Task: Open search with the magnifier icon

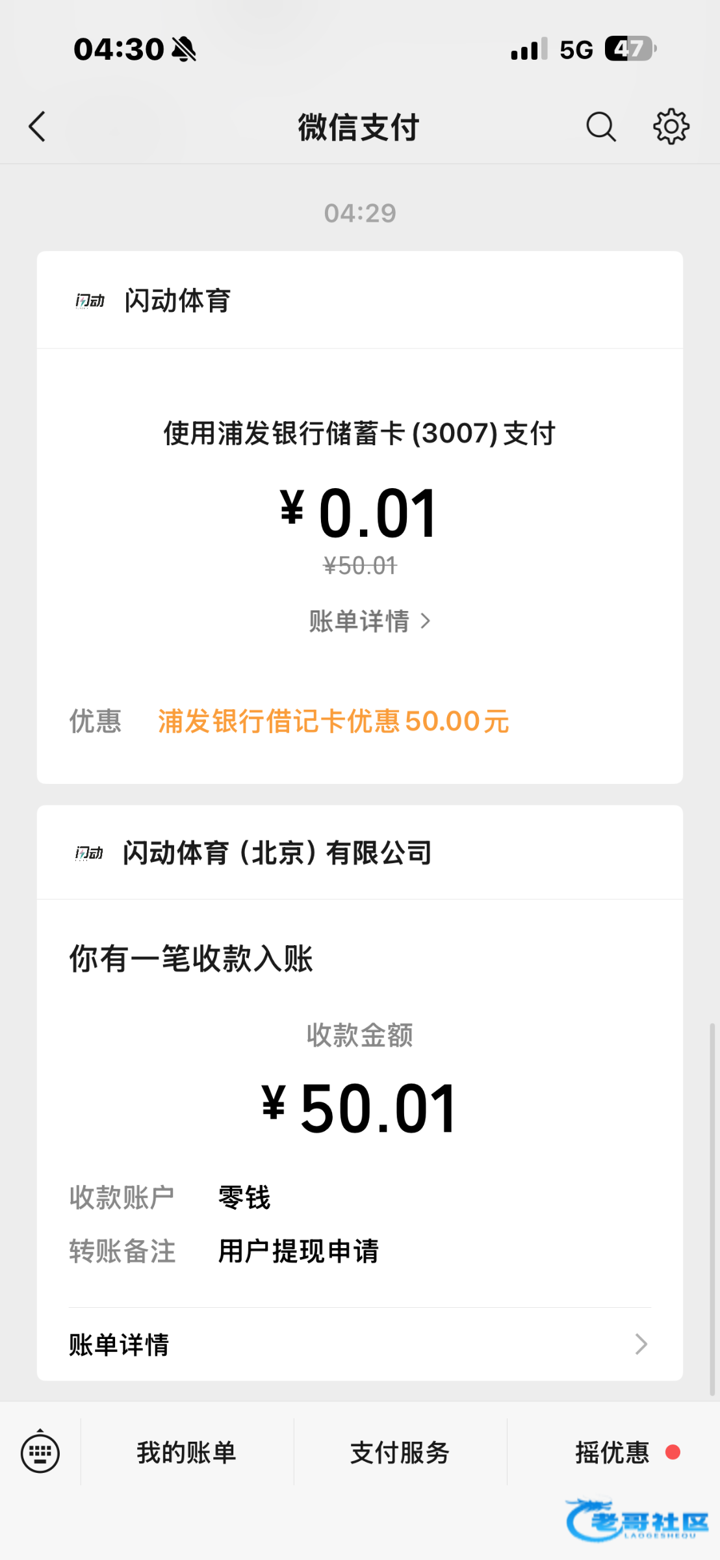Action: pos(600,127)
